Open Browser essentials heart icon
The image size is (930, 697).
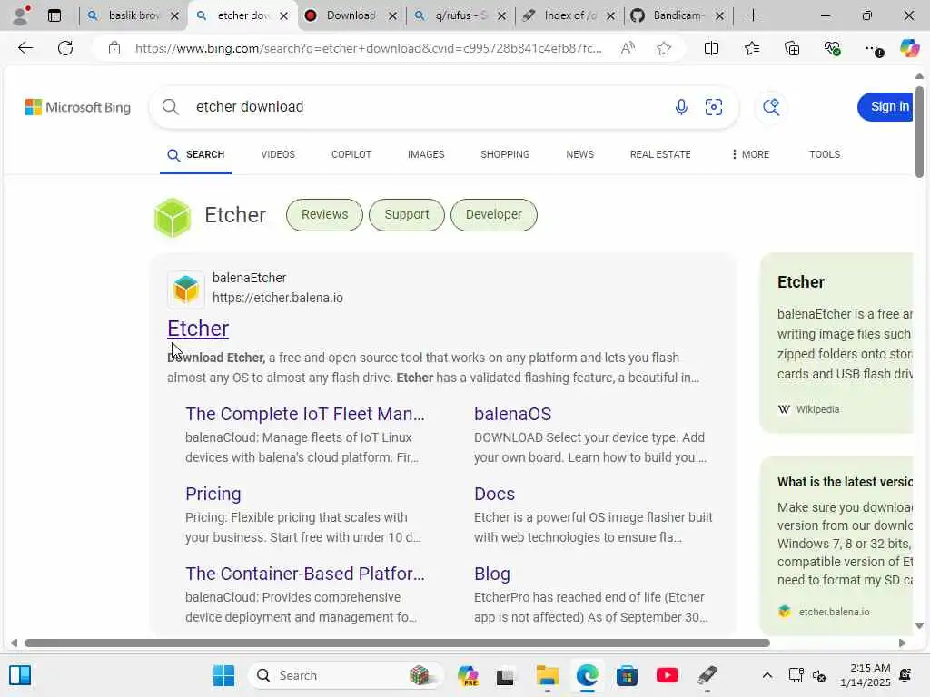832,48
